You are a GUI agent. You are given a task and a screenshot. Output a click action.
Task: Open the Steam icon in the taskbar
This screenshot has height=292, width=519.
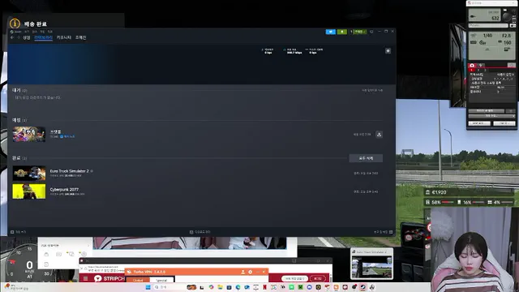tap(362, 287)
